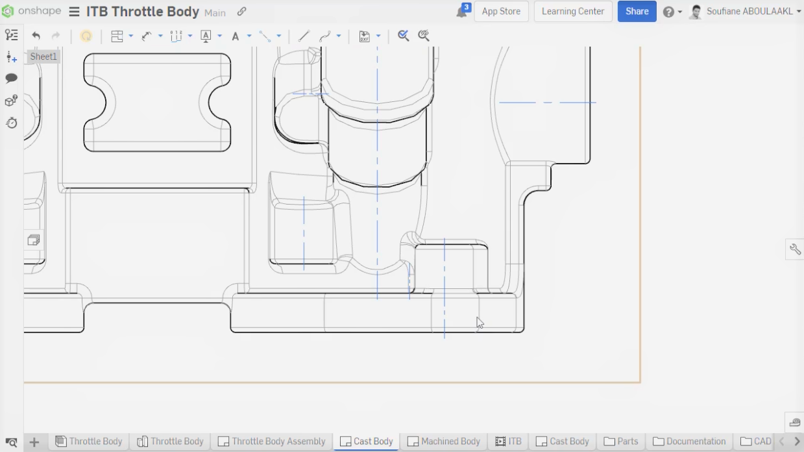Screen dimensions: 804x452
Task: Click the ITB Throttle Body document title
Action: (143, 12)
